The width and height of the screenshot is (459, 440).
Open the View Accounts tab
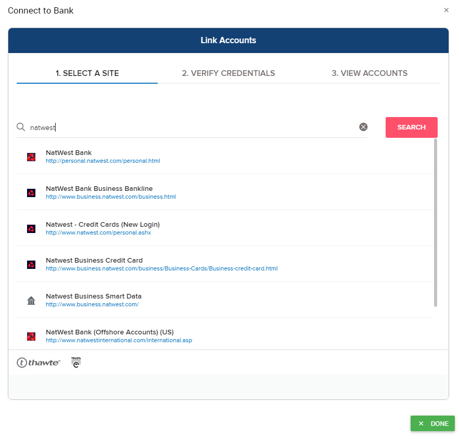tap(369, 73)
